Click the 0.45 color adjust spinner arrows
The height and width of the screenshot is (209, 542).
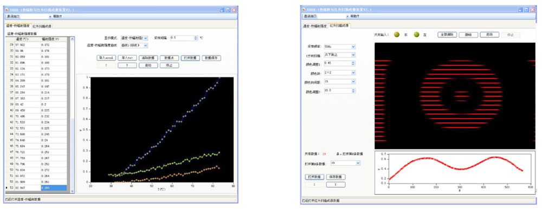[353, 63]
